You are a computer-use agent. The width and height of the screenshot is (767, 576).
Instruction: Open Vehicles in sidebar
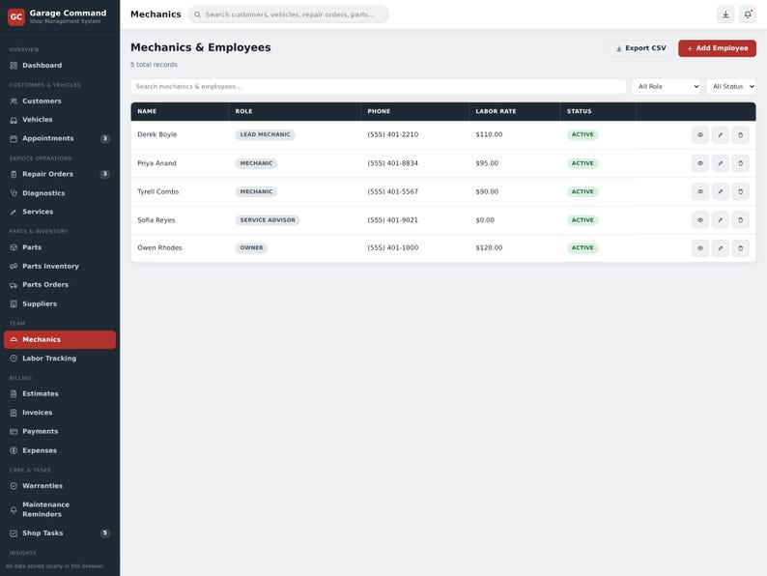click(60, 120)
